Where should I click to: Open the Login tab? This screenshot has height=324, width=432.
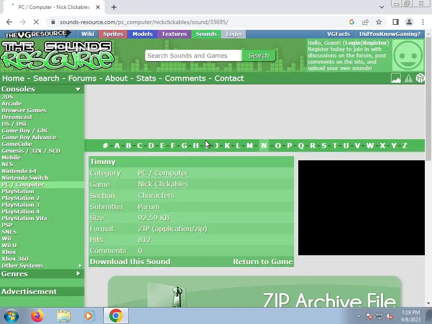click(x=234, y=34)
